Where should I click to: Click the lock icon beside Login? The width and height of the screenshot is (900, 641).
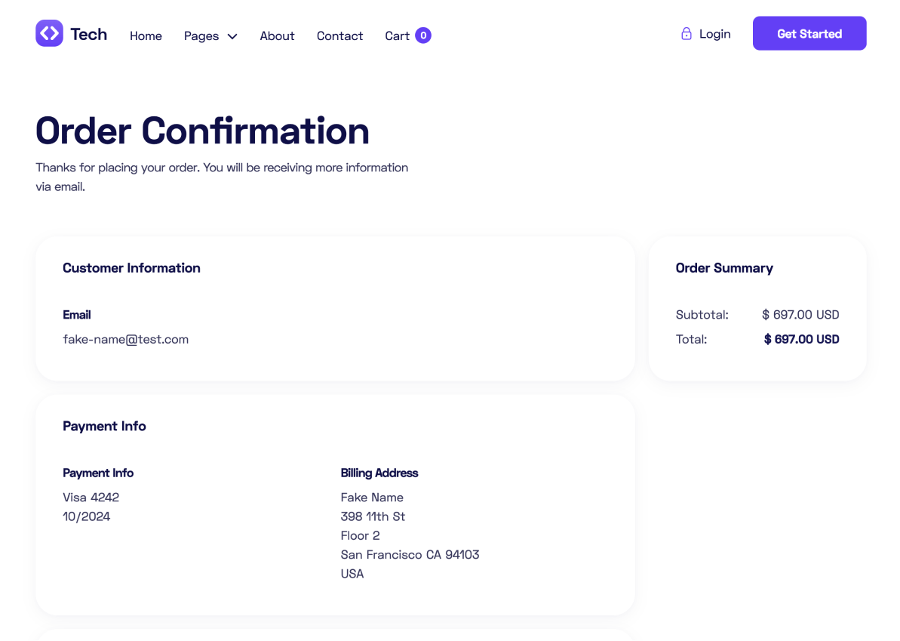pos(687,34)
